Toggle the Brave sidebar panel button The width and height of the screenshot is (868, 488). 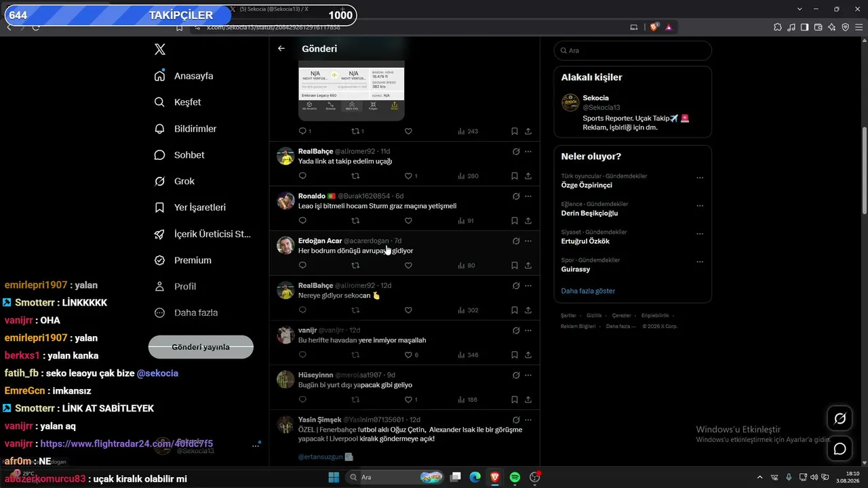pyautogui.click(x=805, y=27)
